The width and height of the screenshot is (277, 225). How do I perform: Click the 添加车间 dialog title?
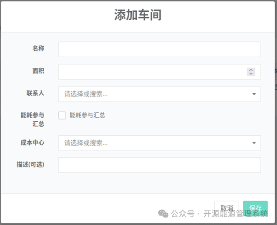click(138, 15)
